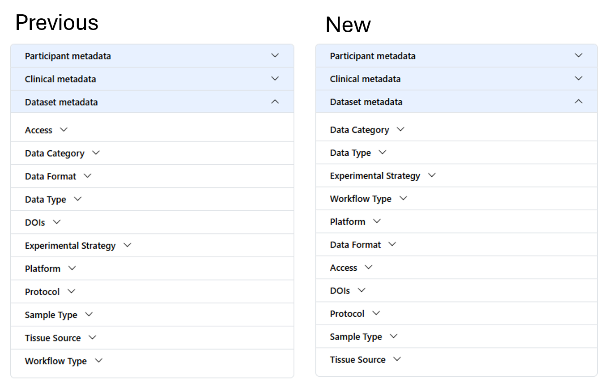Expand Tissue Source in New panel

397,359
